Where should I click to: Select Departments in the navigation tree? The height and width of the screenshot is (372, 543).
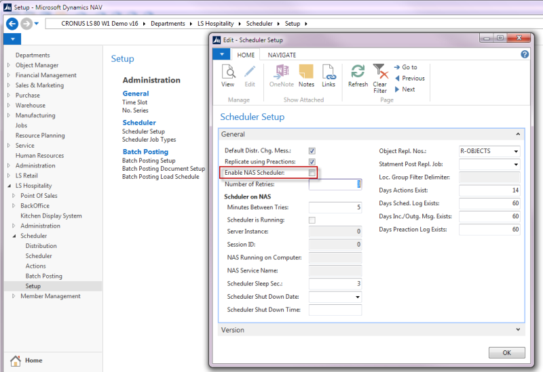click(x=33, y=55)
